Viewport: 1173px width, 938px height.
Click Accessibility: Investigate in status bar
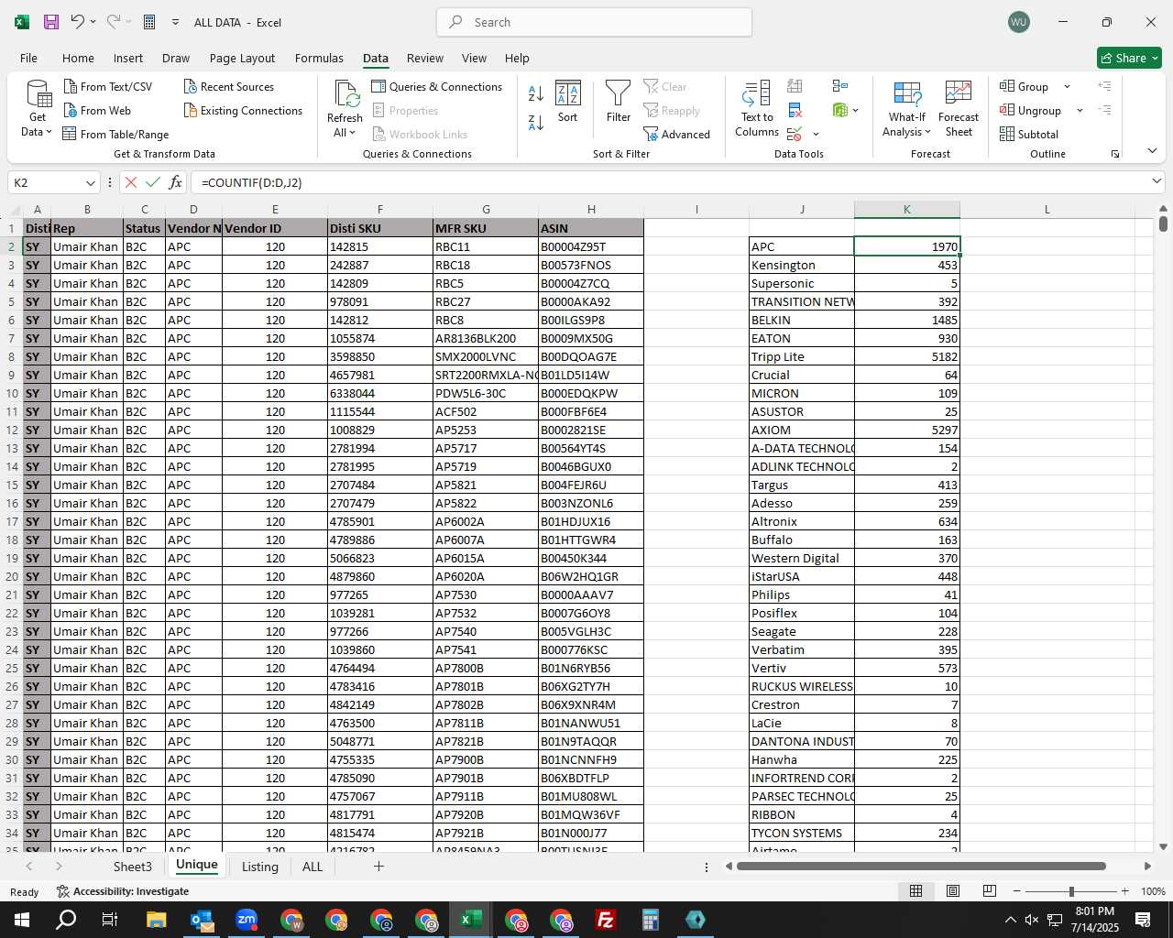click(123, 891)
